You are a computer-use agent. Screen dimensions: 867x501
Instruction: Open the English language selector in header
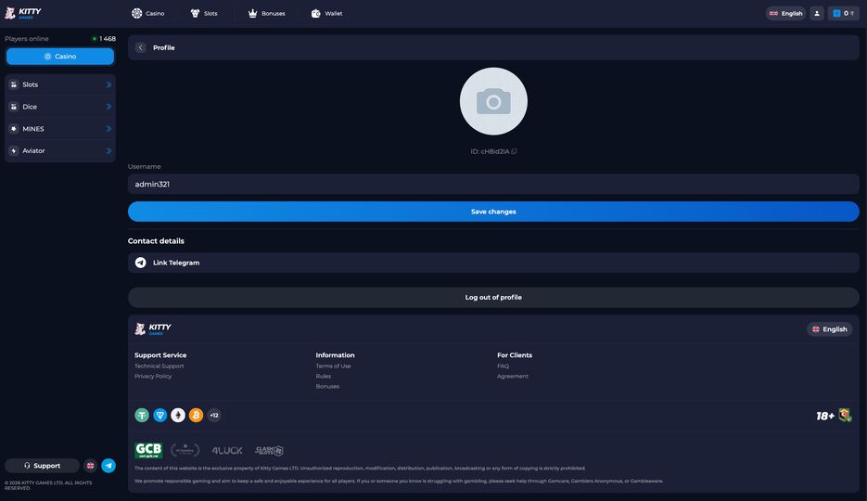coord(785,13)
